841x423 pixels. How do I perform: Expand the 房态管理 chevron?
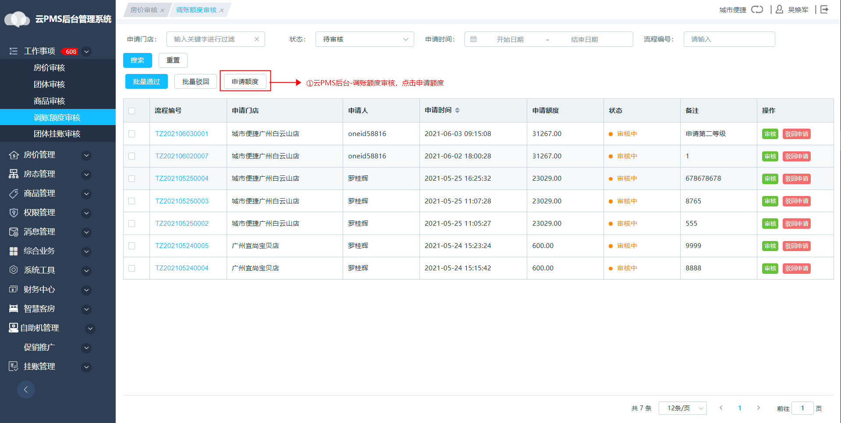87,175
